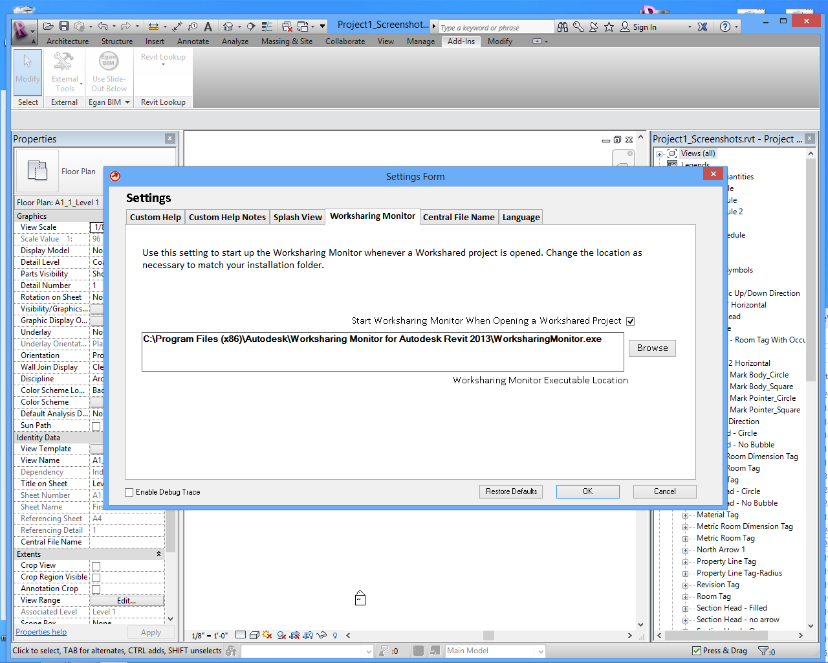This screenshot has height=663, width=828.
Task: Click the External Tools hammer icon
Action: (63, 62)
